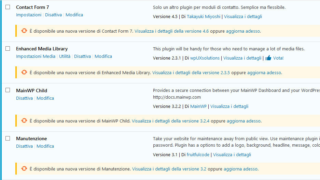Screen dimensions: 320x180
Task: Visualizza i dettagli for Contact Form 7 version 4.5
Action: 243,16
